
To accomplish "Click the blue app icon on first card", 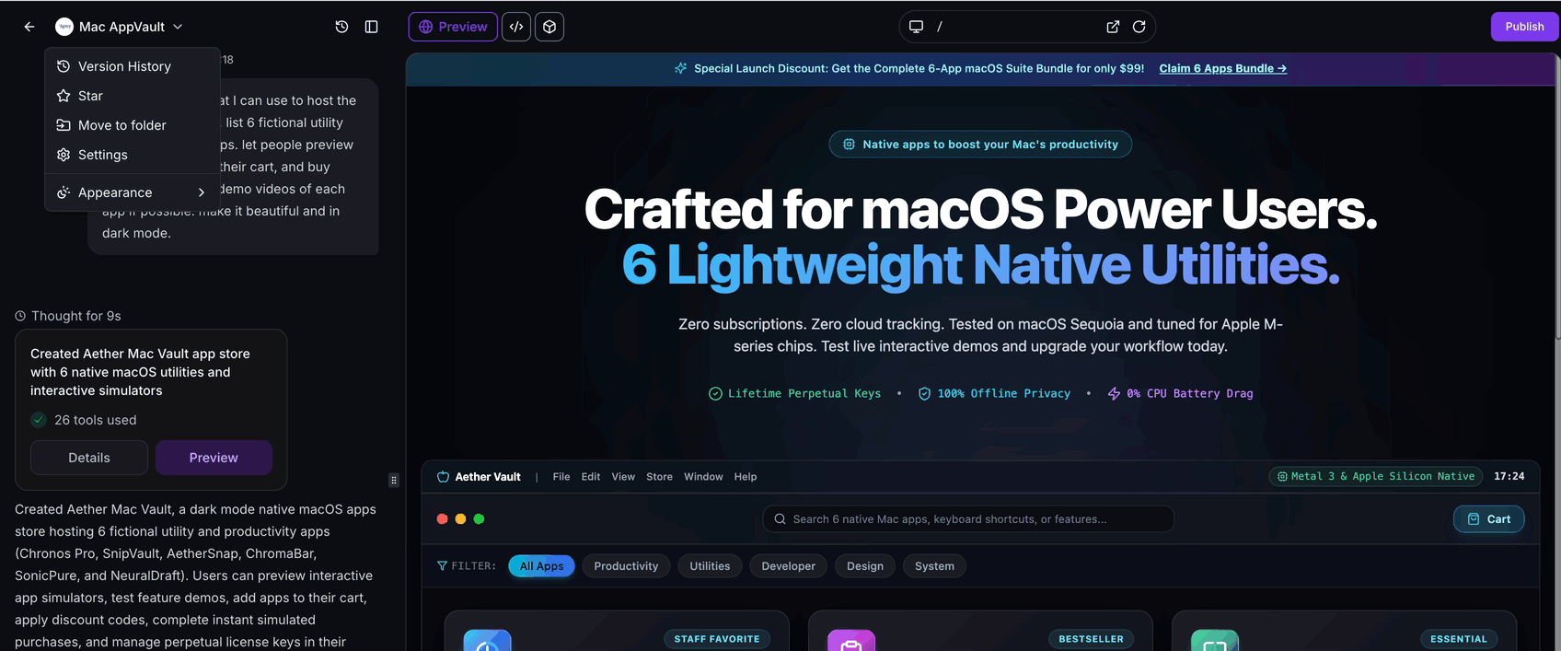I will coord(487,641).
